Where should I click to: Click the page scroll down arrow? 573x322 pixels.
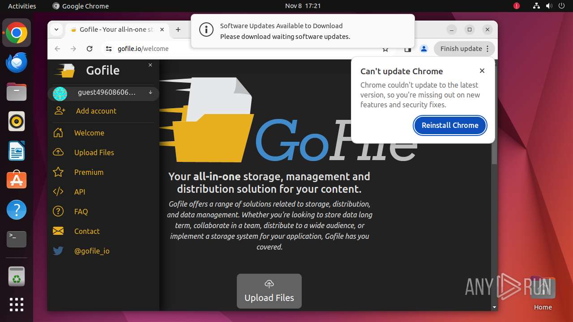pos(494,307)
